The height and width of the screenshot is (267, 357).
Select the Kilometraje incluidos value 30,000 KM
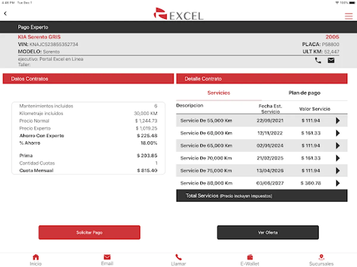point(145,114)
